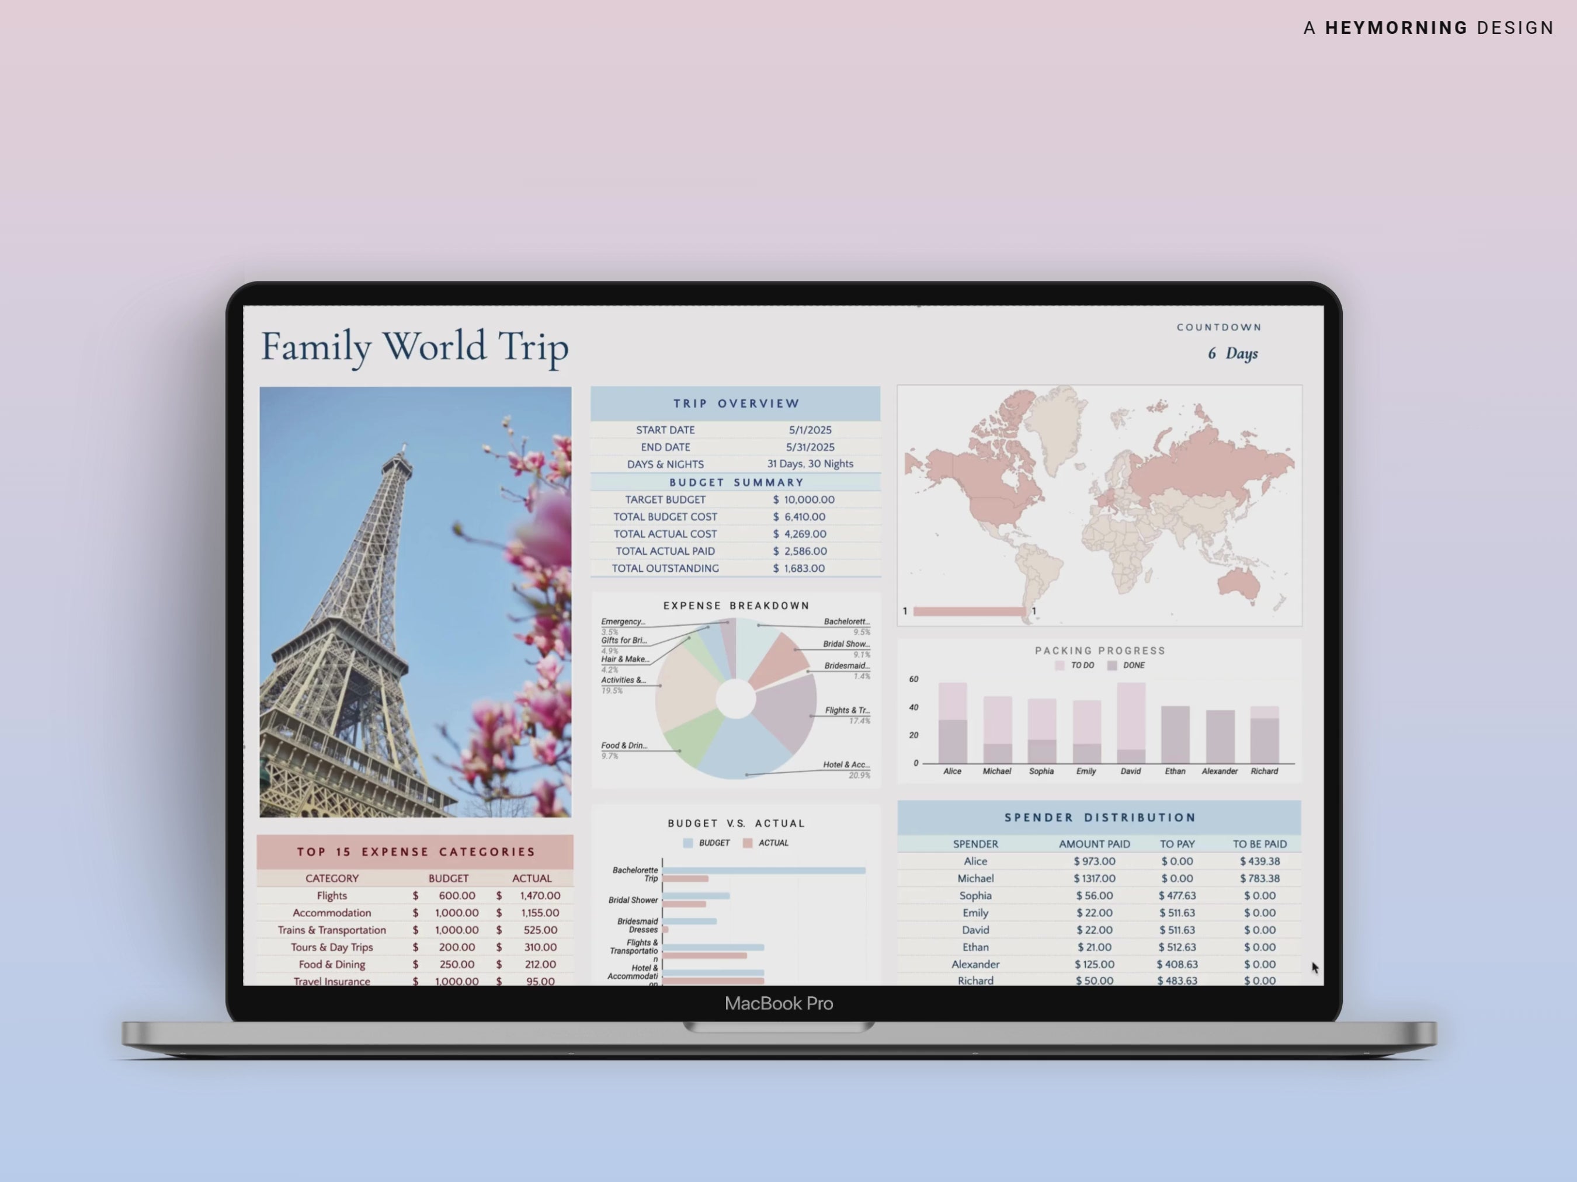Select the Start Date cell showing 5/1/2025
Image resolution: width=1577 pixels, height=1182 pixels.
coord(811,429)
